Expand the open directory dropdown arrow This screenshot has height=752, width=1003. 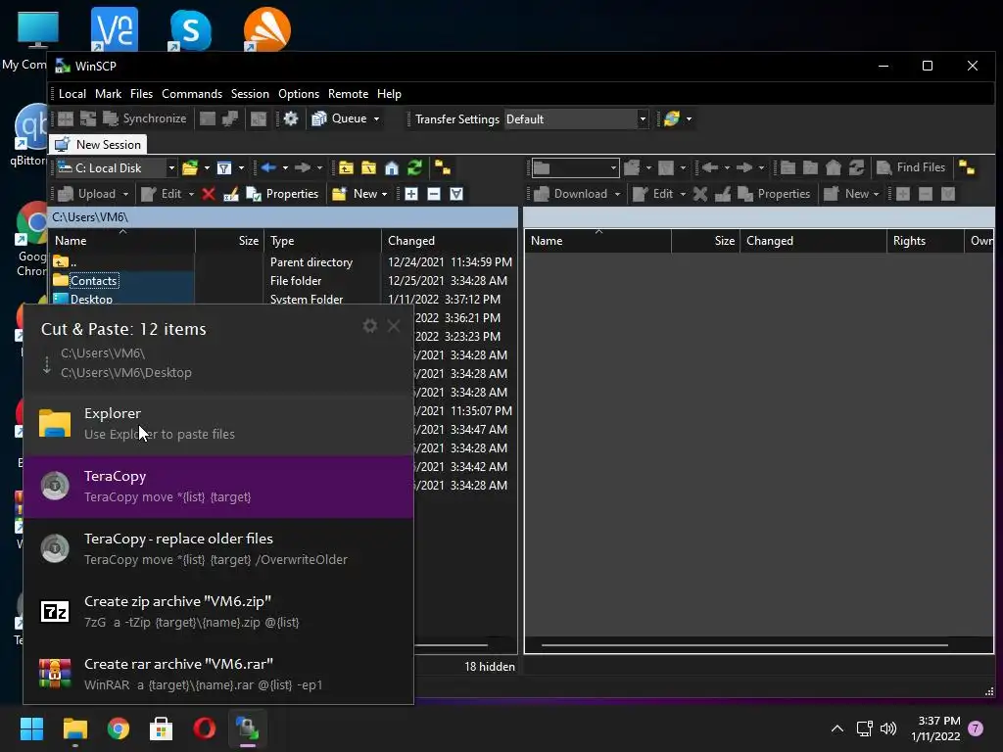[x=207, y=168]
